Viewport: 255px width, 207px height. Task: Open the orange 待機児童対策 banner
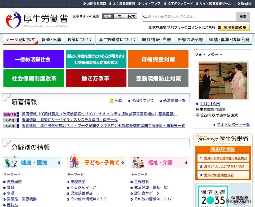(x=158, y=59)
